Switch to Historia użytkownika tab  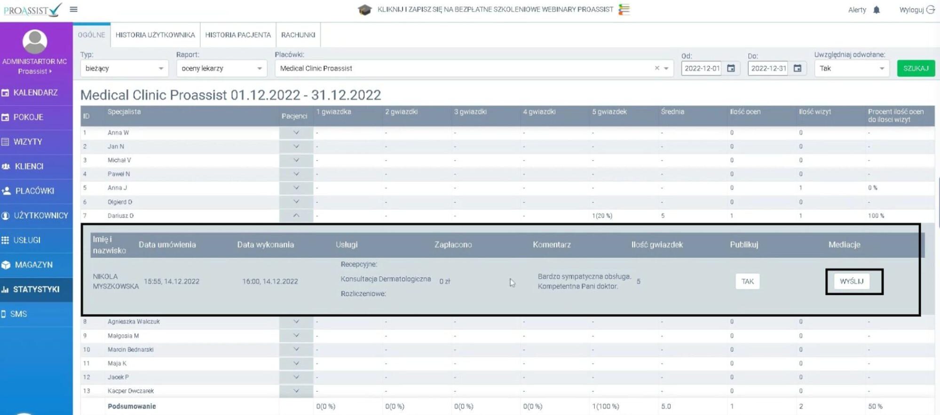click(155, 35)
